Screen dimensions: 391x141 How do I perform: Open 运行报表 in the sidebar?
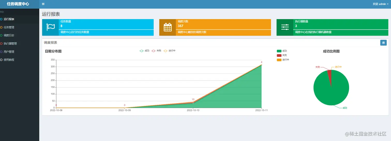[20, 19]
